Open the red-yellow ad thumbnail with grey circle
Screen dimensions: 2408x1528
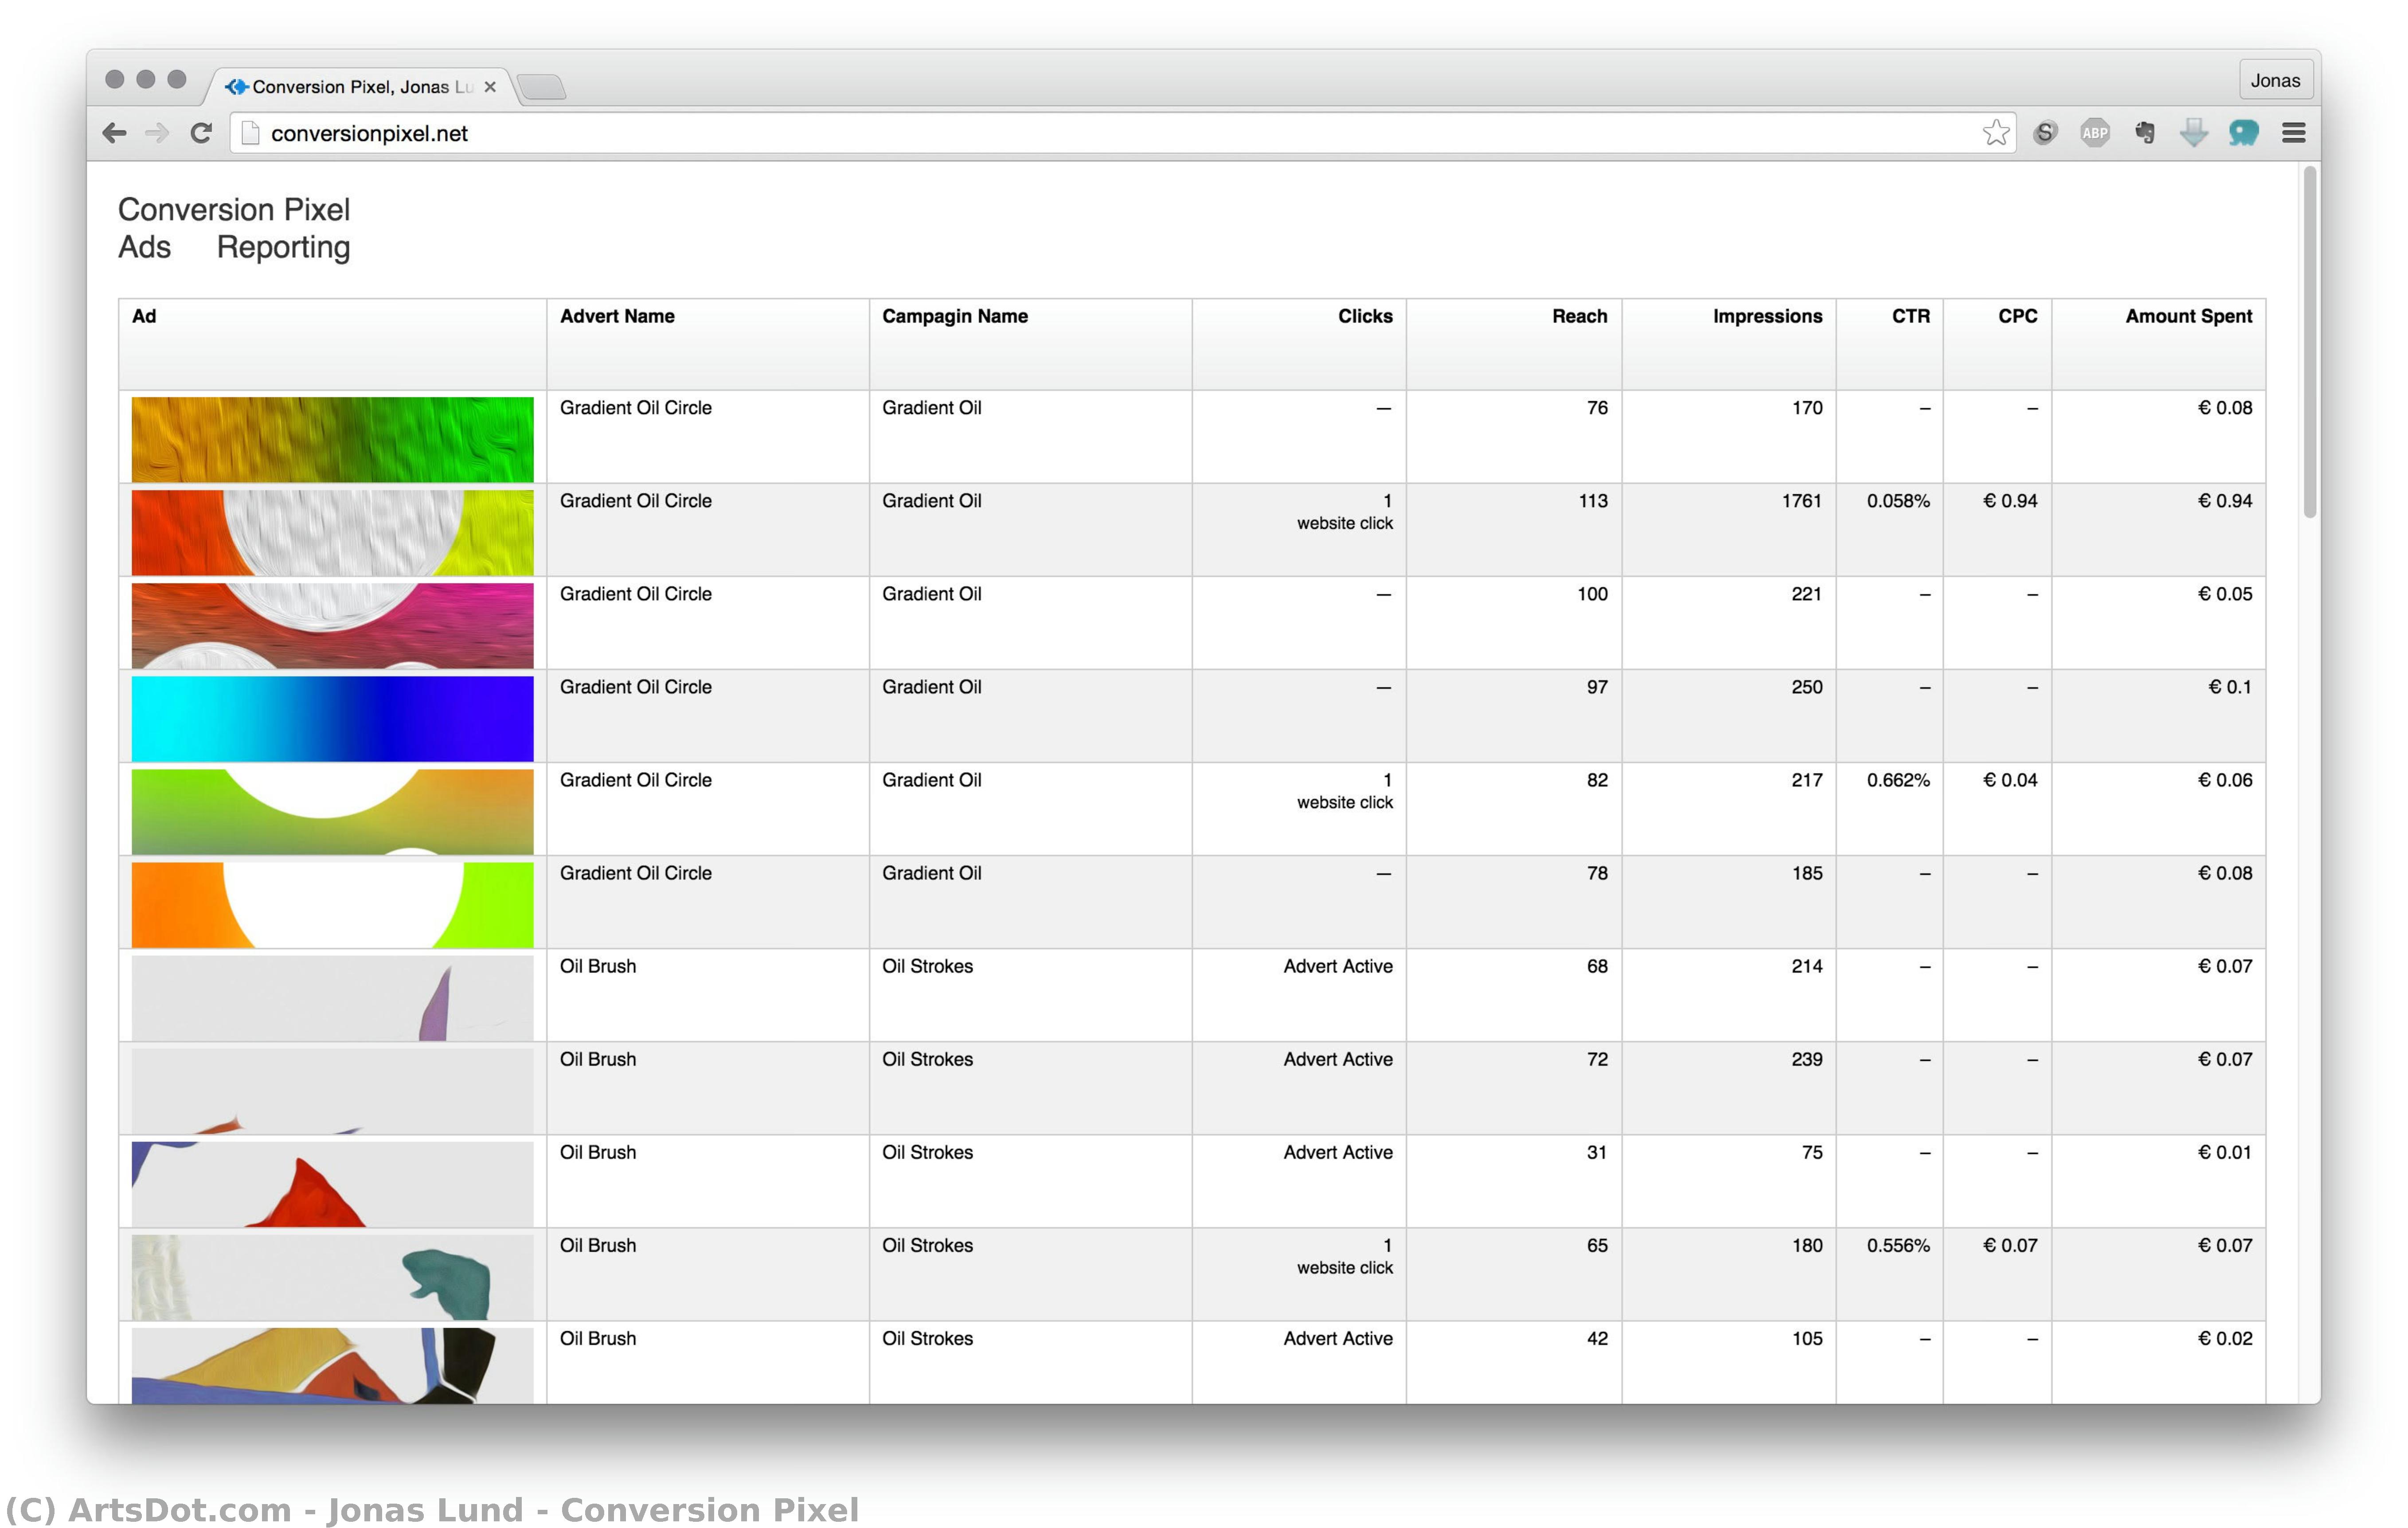[x=333, y=533]
